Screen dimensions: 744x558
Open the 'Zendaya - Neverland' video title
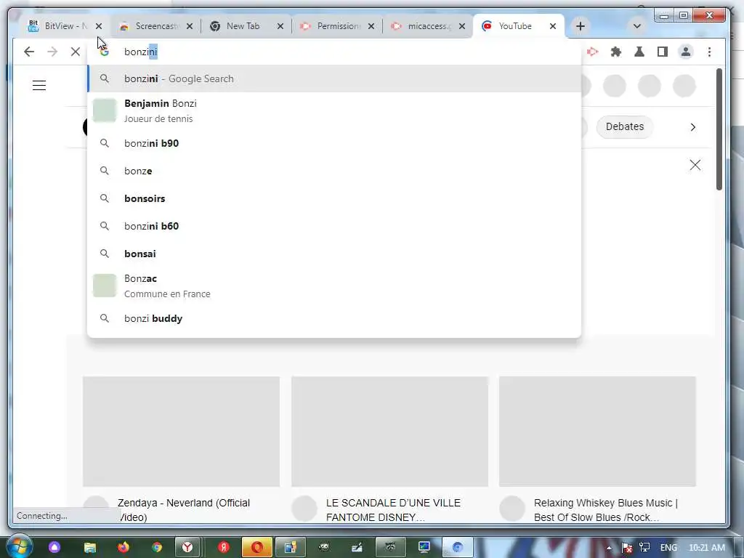point(184,509)
